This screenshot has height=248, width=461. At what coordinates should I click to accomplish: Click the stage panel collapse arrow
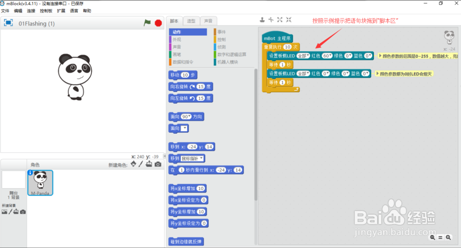165,156
